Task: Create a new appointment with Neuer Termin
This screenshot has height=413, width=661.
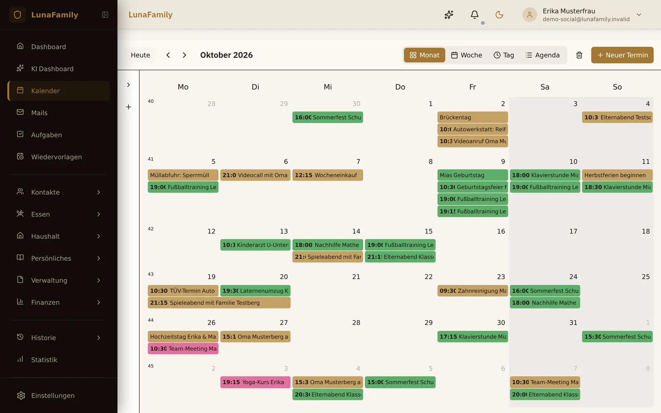Action: [622, 55]
